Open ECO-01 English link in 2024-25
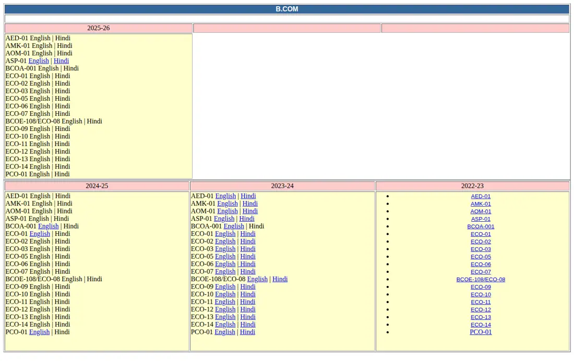This screenshot has width=574, height=361. [x=40, y=234]
